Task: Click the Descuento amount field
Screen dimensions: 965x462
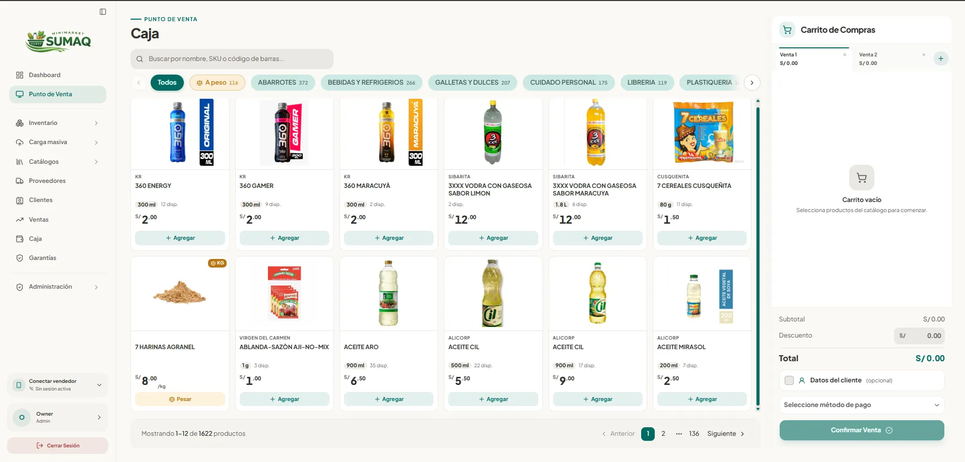Action: [919, 336]
